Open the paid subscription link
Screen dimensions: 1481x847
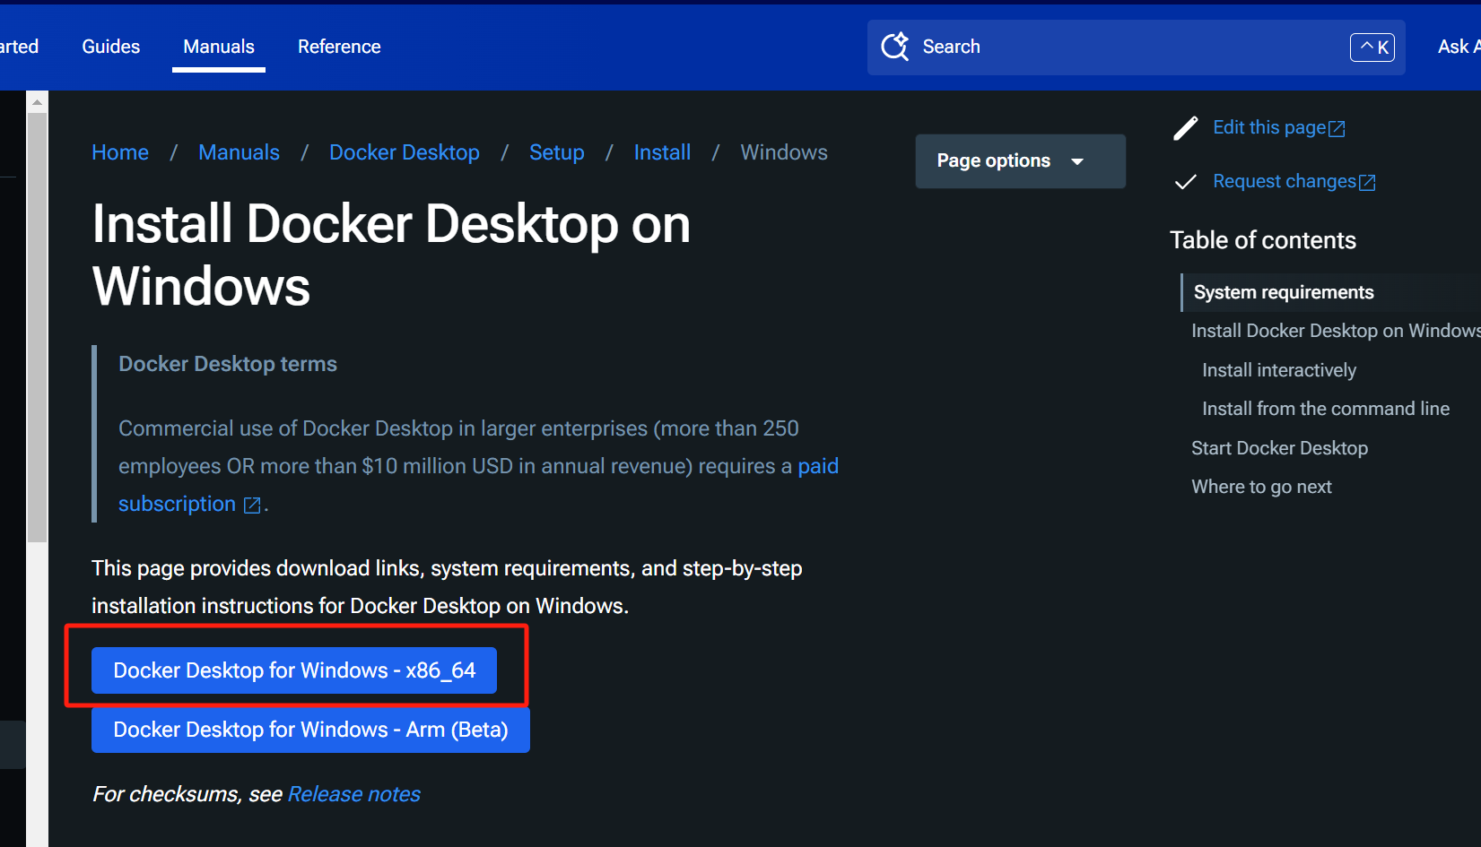tap(818, 466)
